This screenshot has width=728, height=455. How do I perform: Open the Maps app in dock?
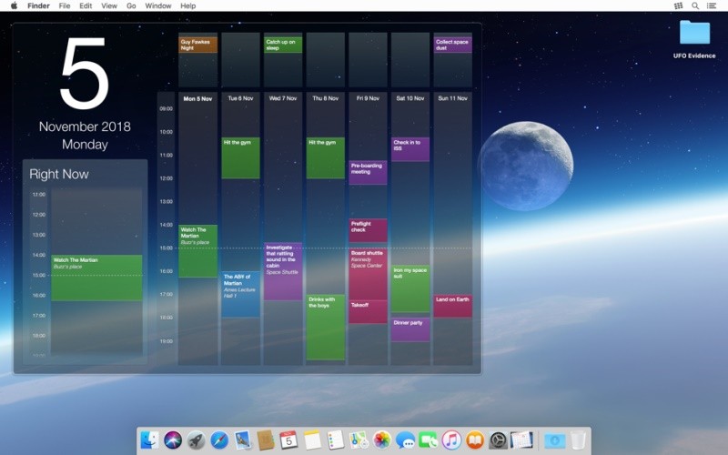[x=359, y=440]
